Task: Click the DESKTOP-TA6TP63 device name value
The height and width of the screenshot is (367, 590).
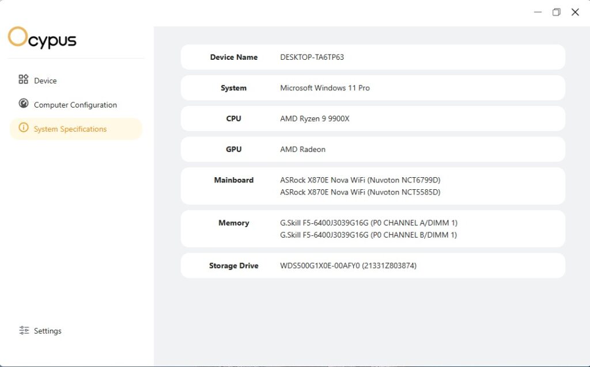Action: point(312,57)
